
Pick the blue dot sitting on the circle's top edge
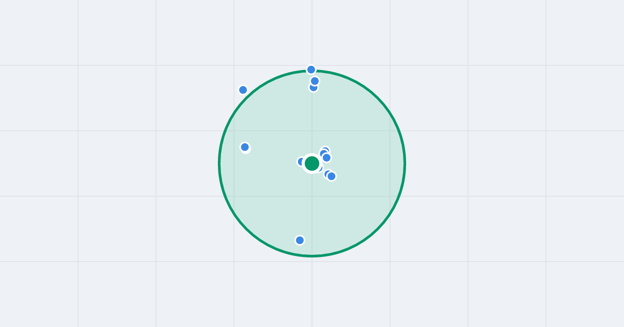[311, 70]
